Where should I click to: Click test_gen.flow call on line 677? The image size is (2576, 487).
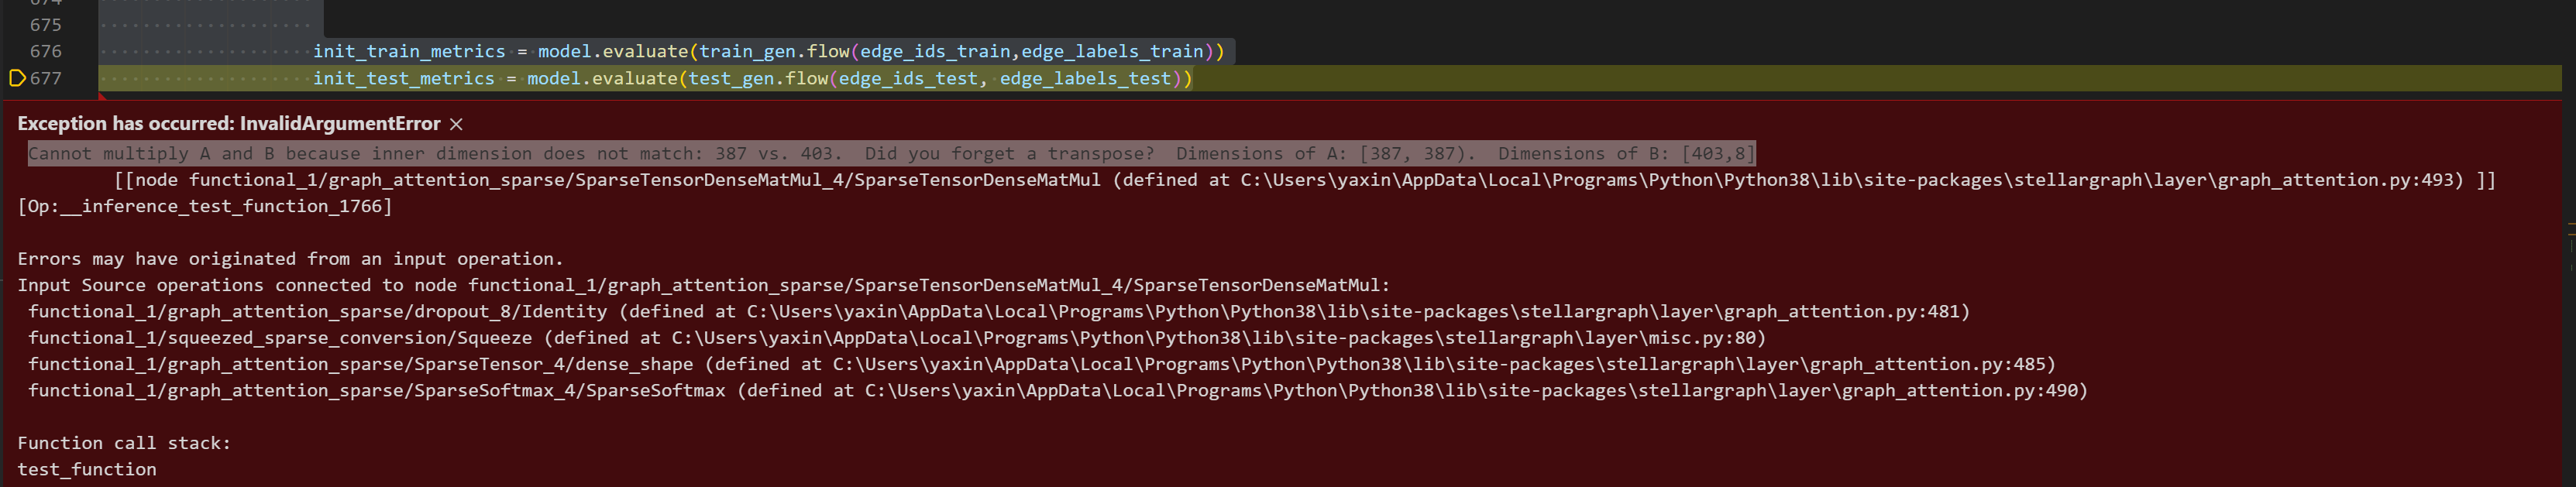point(758,78)
